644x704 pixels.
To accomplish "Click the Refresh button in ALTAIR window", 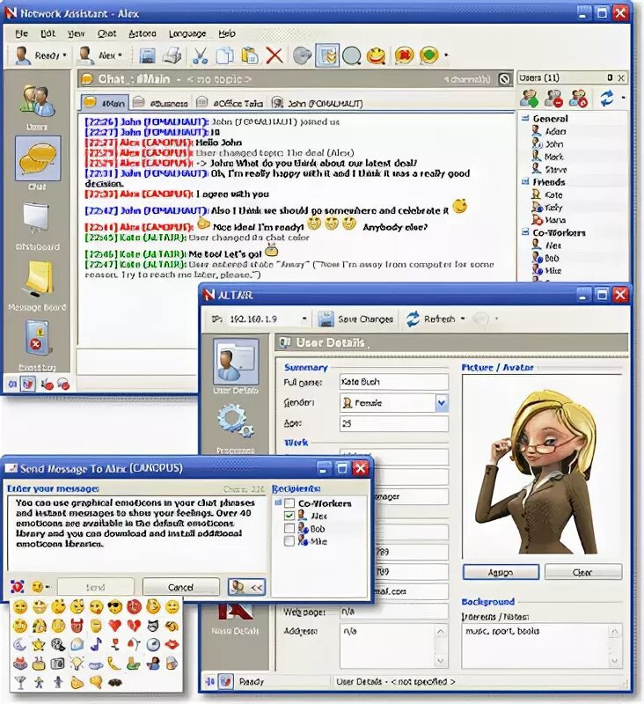I will point(431,319).
